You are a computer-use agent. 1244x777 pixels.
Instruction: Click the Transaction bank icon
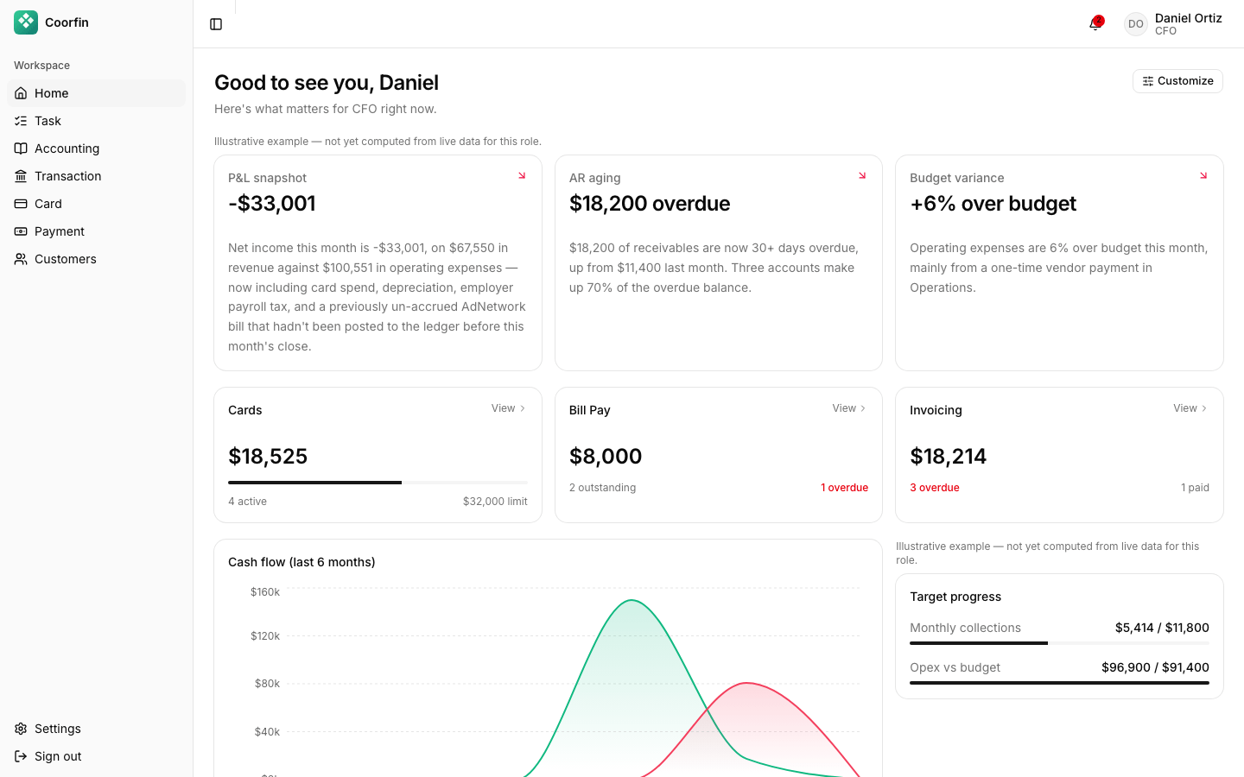[x=21, y=176]
